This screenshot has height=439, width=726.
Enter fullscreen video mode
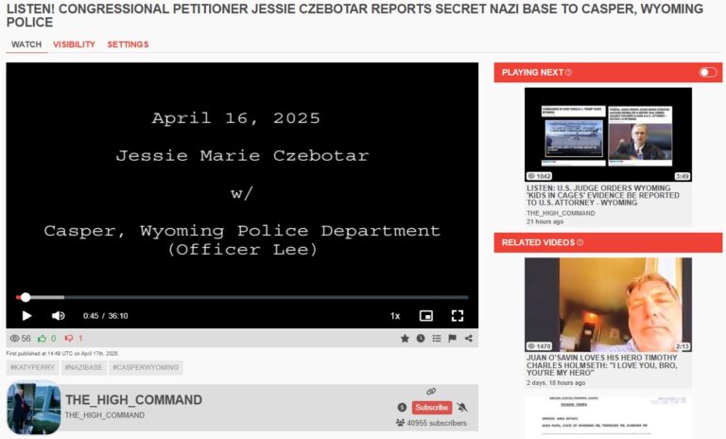[x=457, y=316]
